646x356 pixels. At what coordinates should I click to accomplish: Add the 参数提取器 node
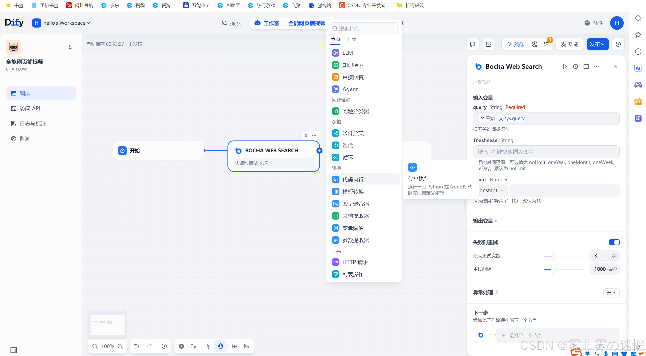point(363,240)
